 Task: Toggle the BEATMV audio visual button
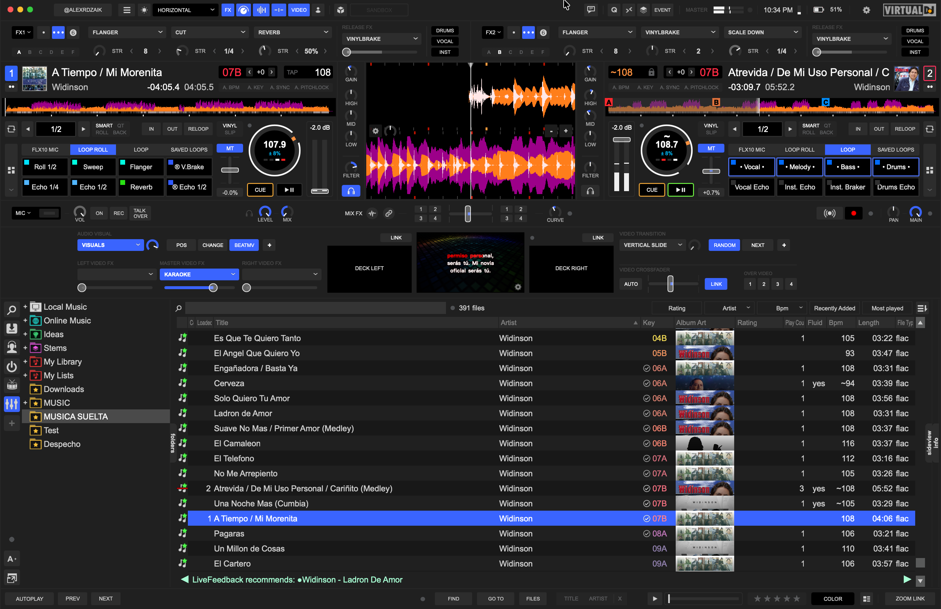point(244,245)
